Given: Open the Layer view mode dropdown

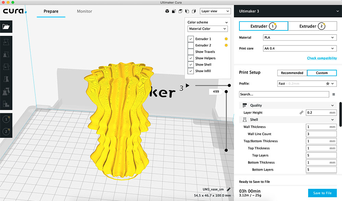Looking at the screenshot, I should [215, 11].
